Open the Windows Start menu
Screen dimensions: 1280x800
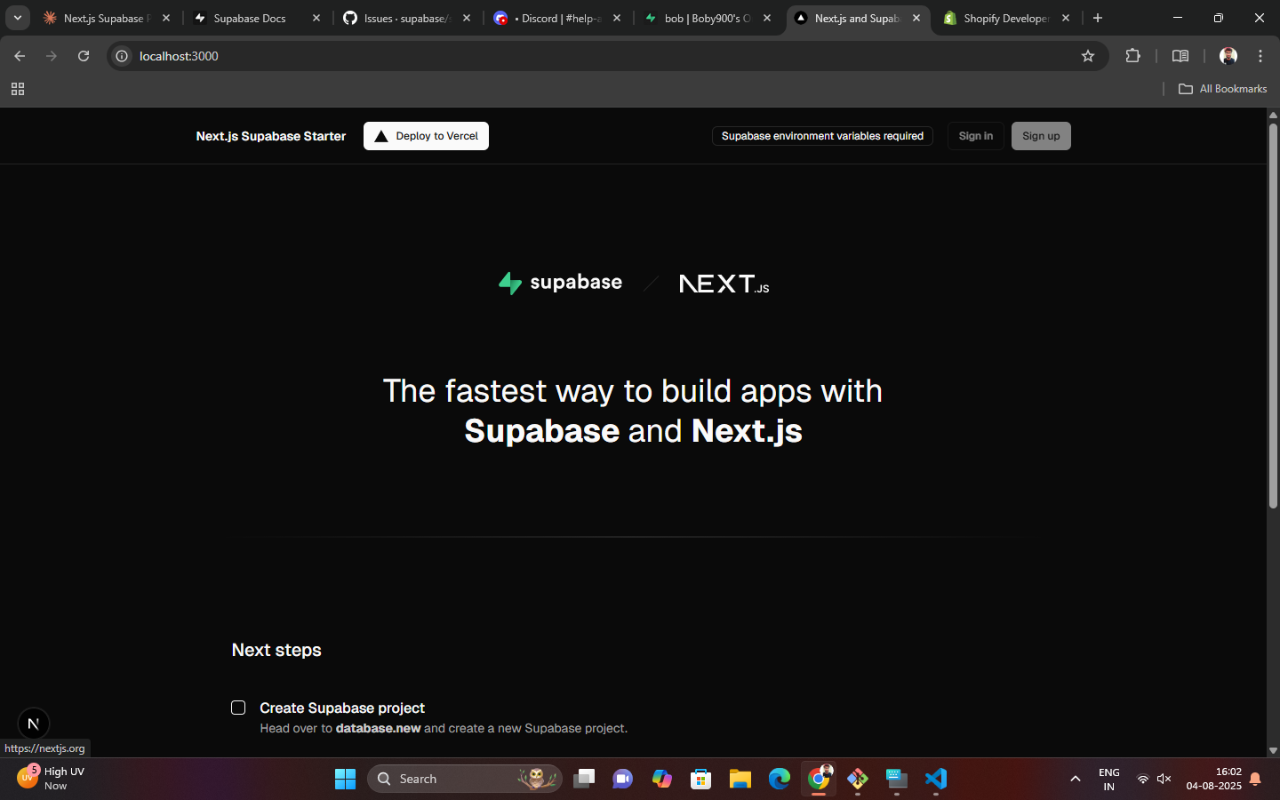pos(345,780)
